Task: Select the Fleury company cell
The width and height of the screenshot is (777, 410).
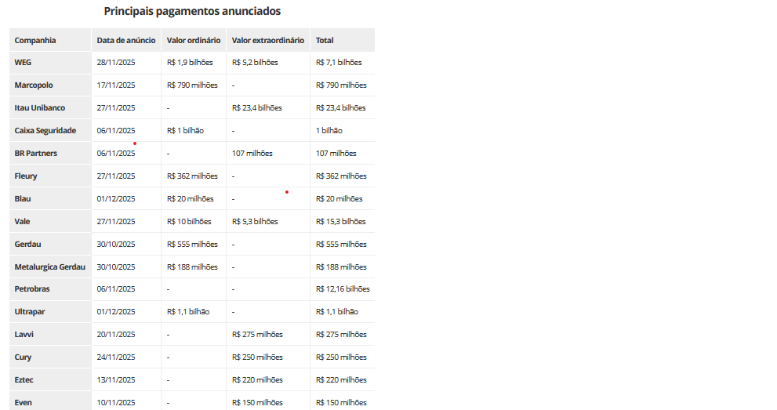Action: coord(26,176)
